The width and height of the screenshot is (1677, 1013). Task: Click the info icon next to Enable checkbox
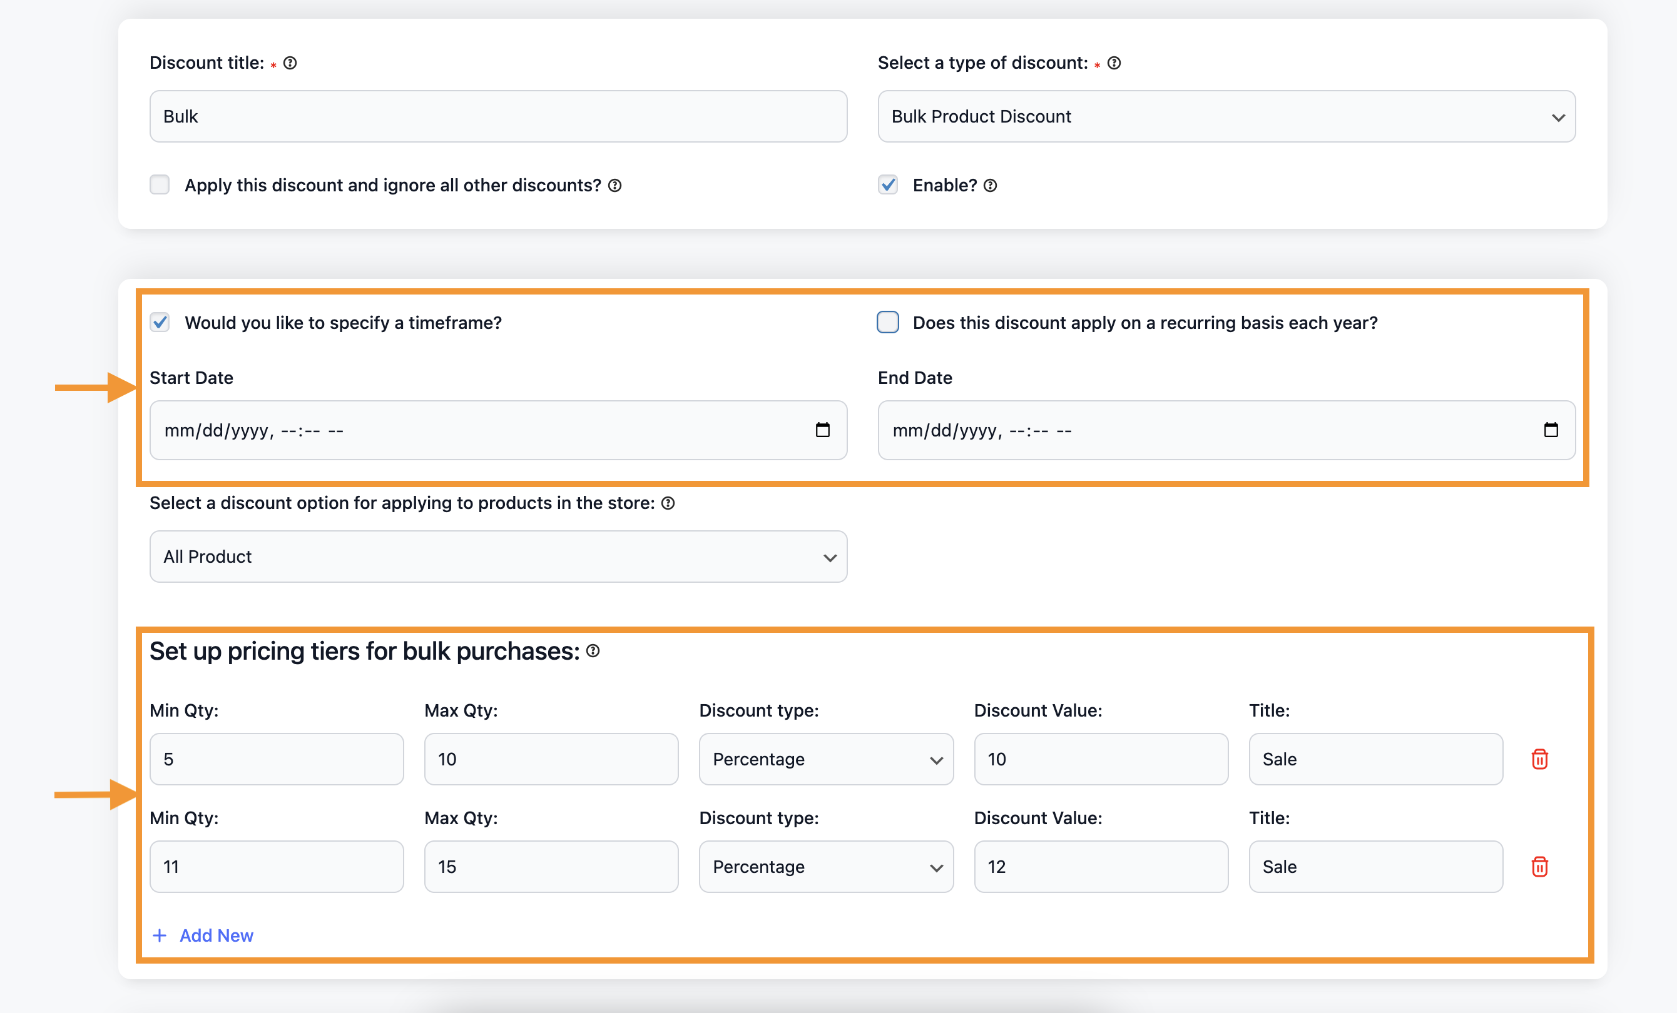[x=988, y=184]
